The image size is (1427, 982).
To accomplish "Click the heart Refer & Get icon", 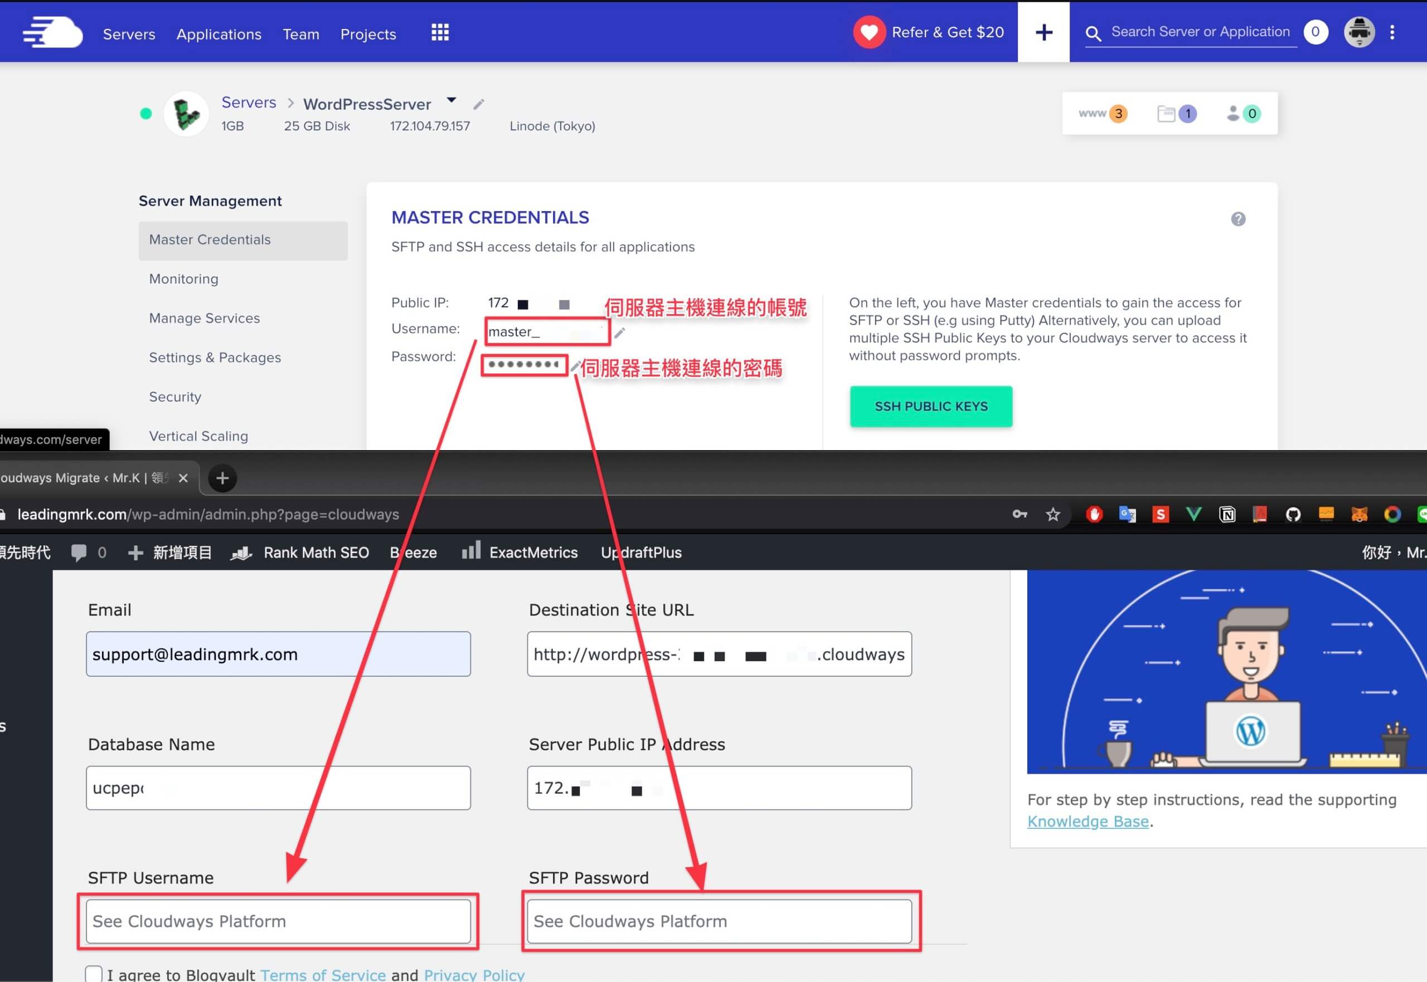I will [x=868, y=32].
